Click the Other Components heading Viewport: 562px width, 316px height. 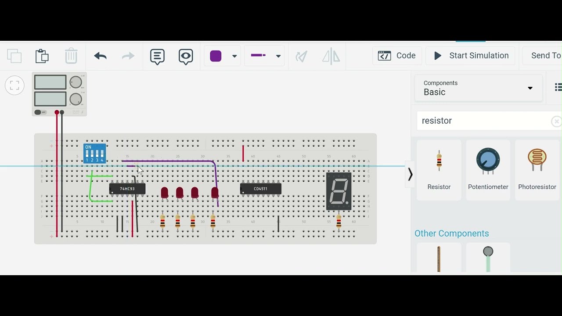(451, 233)
